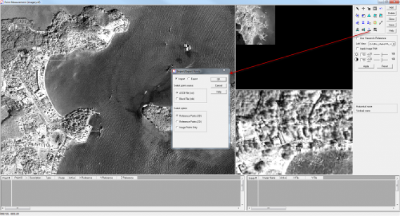
Task: Click the orange-green square toolbox icon
Action: tap(375, 23)
